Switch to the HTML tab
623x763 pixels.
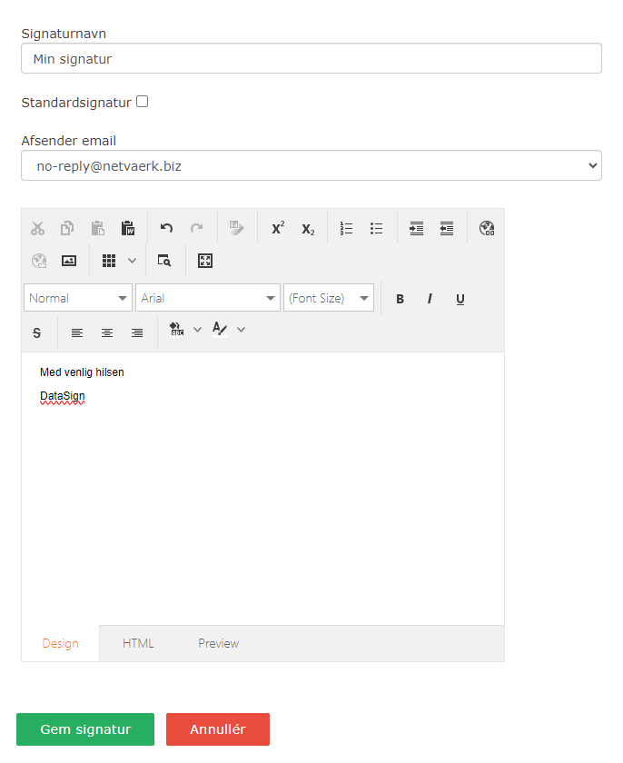138,643
